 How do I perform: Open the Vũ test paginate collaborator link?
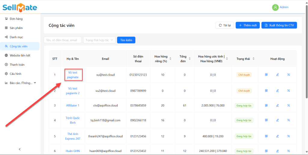(x=73, y=75)
